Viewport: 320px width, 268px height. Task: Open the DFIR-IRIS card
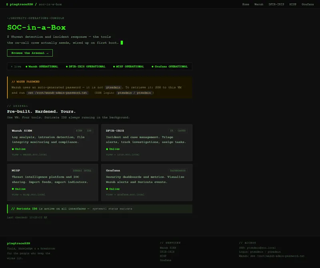pos(147,143)
